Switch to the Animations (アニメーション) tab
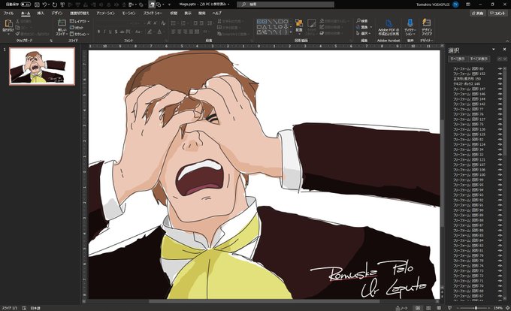This screenshot has width=511, height=311. click(x=106, y=14)
